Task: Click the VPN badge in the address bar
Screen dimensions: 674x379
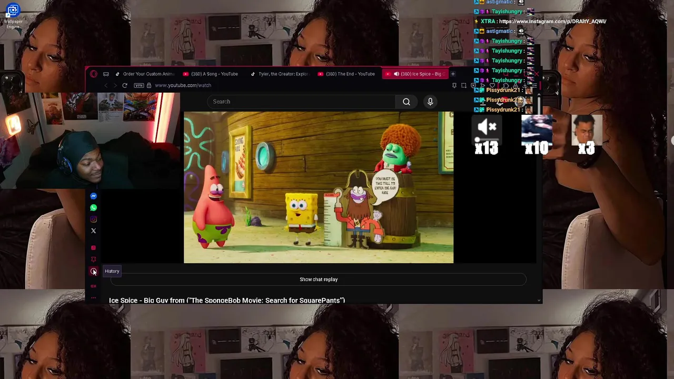Action: click(x=139, y=85)
